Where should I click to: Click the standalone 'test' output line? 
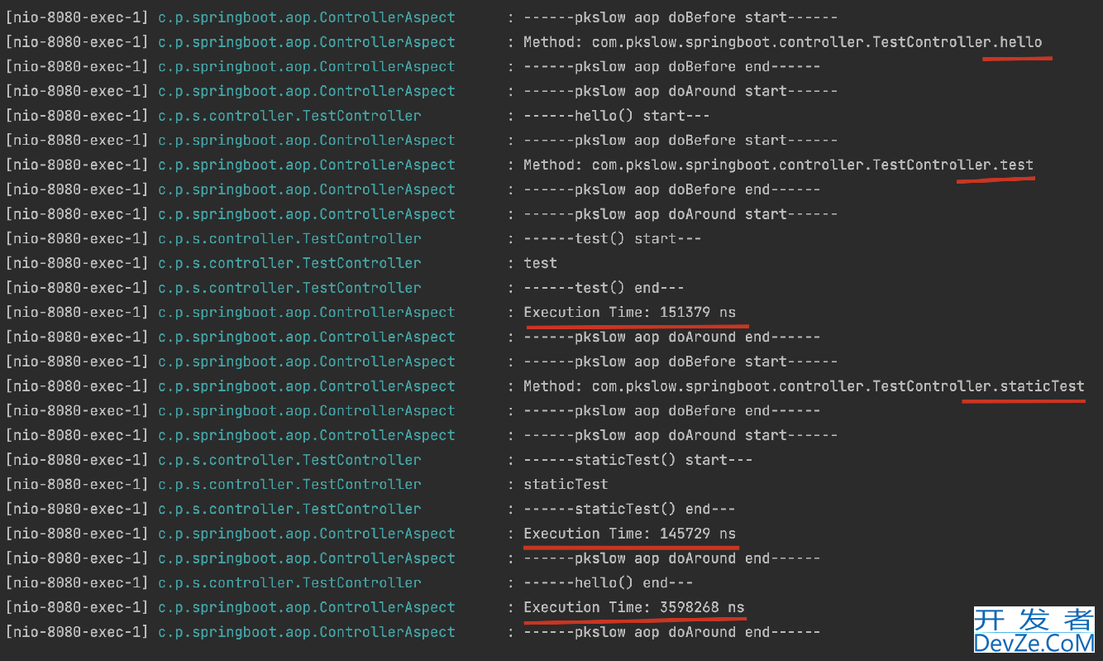coord(540,263)
